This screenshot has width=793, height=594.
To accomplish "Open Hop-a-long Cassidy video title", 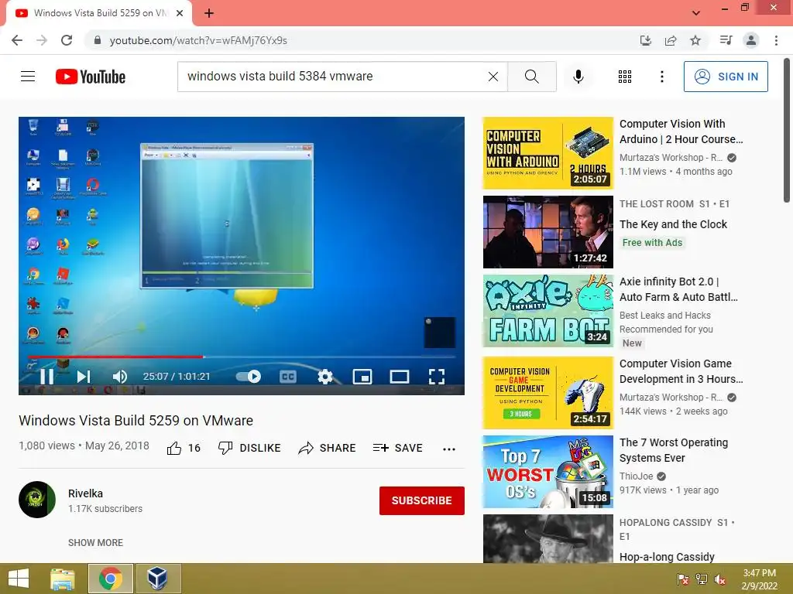I will tap(667, 557).
